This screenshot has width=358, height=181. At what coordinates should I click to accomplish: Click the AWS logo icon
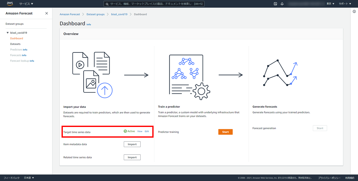[9, 4]
